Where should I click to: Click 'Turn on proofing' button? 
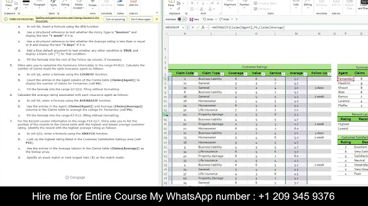coord(115,19)
